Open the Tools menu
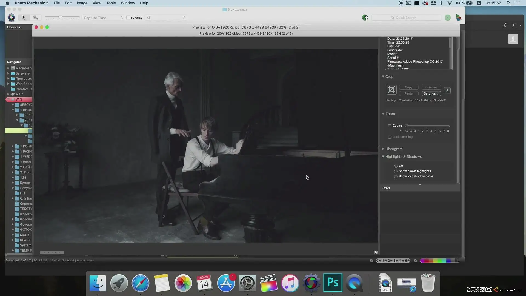 [111, 3]
